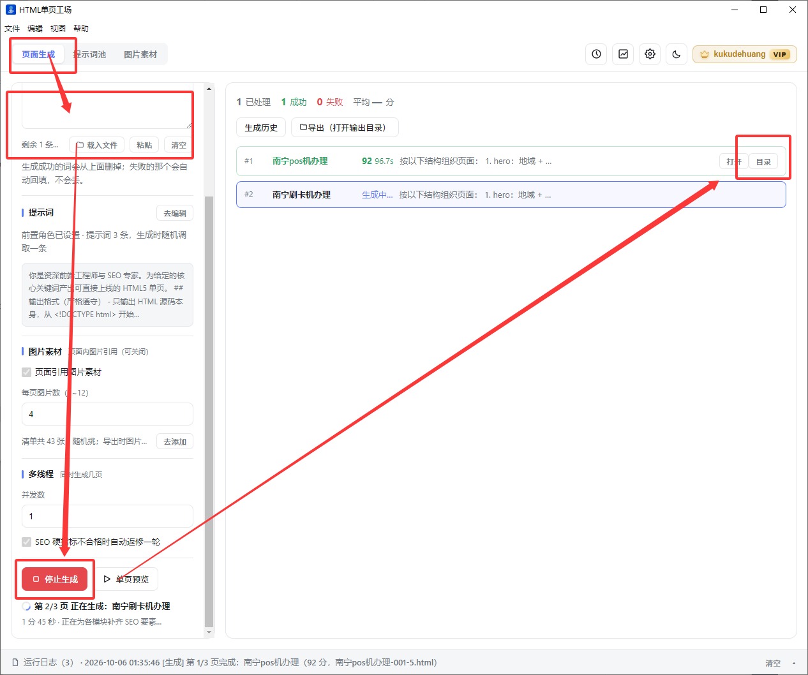
Task: Click the 停止生成 button
Action: tap(55, 579)
